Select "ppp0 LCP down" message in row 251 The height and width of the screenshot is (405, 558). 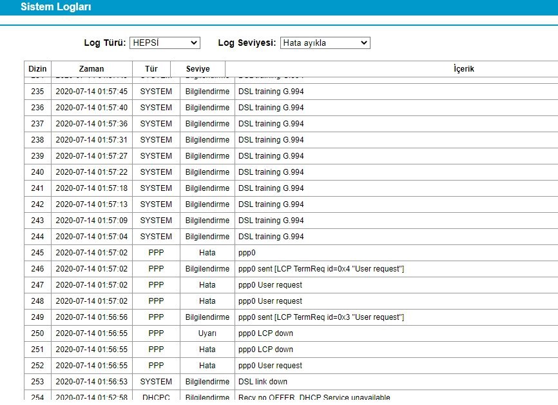coord(265,350)
